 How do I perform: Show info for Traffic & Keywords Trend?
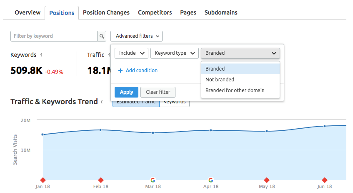(x=102, y=102)
